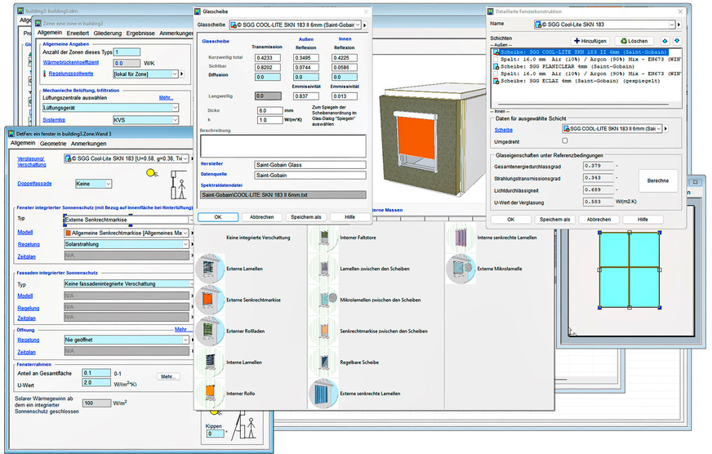Click Speichern als in Detaillierte Fensterkonstruktion
Image resolution: width=712 pixels, height=454 pixels.
(x=554, y=220)
